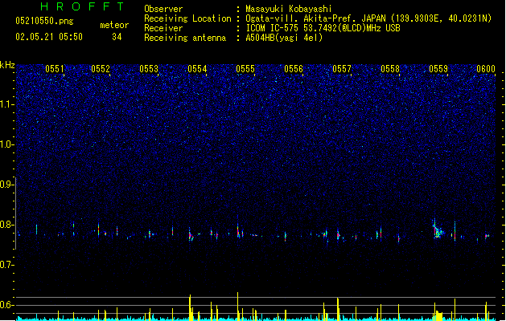Click the 0554 time marker
Image resolution: width=506 pixels, height=321 pixels.
197,69
